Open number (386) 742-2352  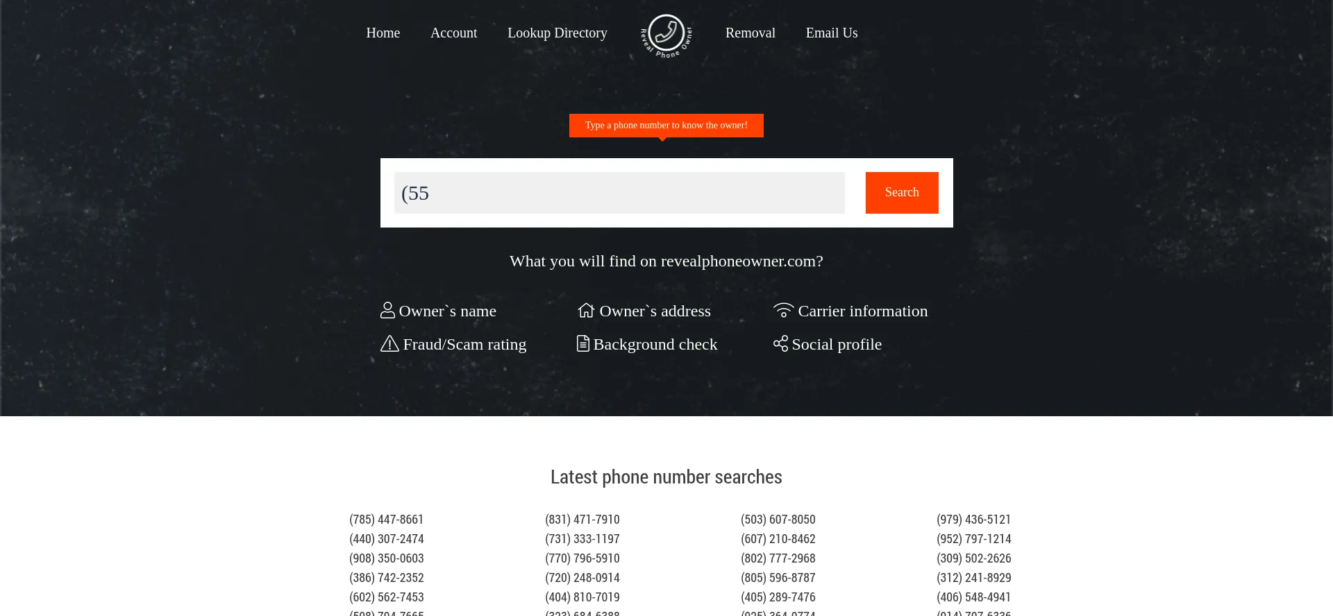pyautogui.click(x=387, y=578)
